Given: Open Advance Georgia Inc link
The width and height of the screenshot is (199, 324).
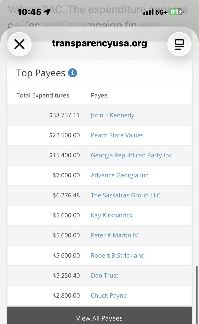Looking at the screenshot, I should tap(119, 175).
